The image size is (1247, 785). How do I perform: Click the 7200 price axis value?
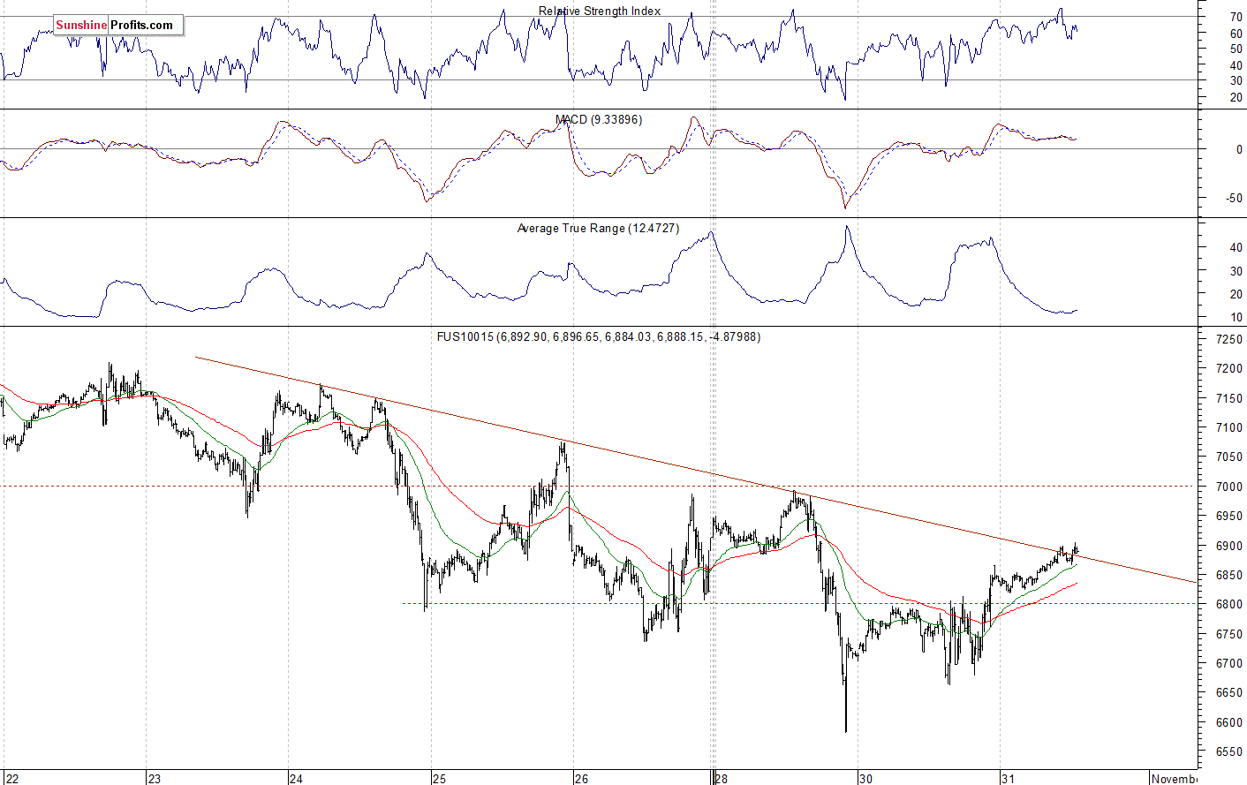[1228, 368]
